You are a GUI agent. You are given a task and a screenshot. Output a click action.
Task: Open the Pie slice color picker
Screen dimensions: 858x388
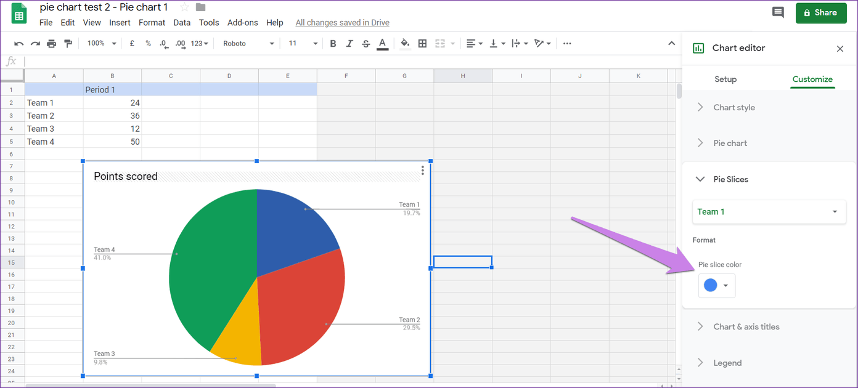click(x=717, y=286)
